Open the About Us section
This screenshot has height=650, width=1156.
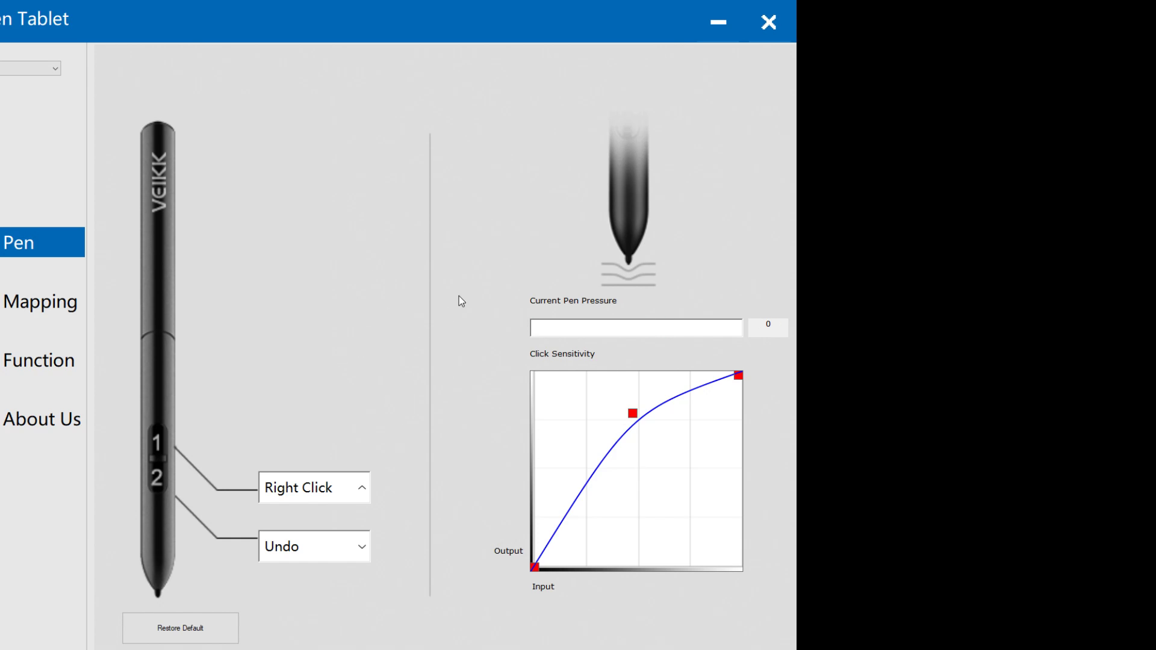pyautogui.click(x=42, y=419)
